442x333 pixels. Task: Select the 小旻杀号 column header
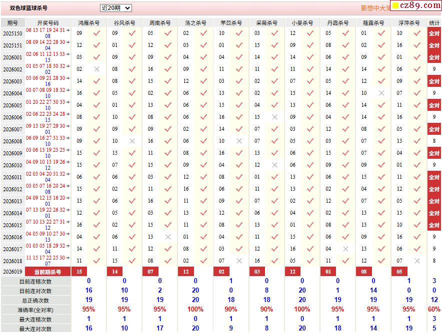pyautogui.click(x=302, y=23)
